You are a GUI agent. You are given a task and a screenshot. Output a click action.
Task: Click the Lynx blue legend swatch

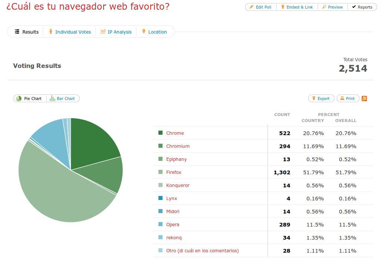coord(161,198)
